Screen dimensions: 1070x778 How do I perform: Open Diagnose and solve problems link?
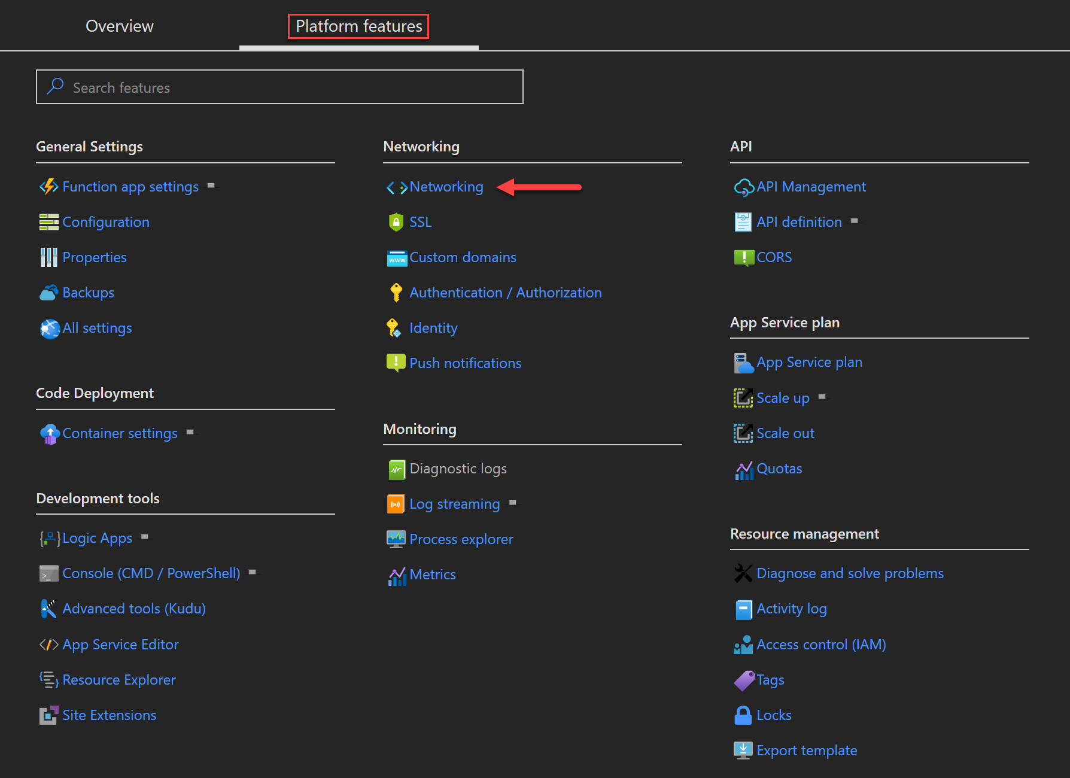pos(850,573)
